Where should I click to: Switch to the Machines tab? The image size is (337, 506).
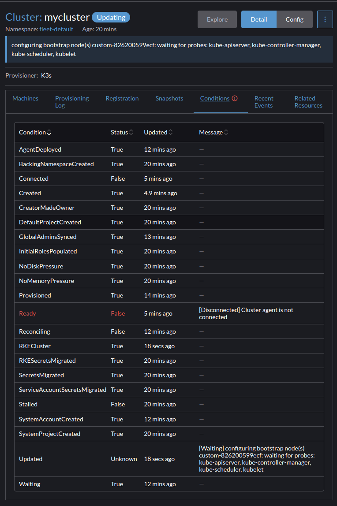click(25, 98)
